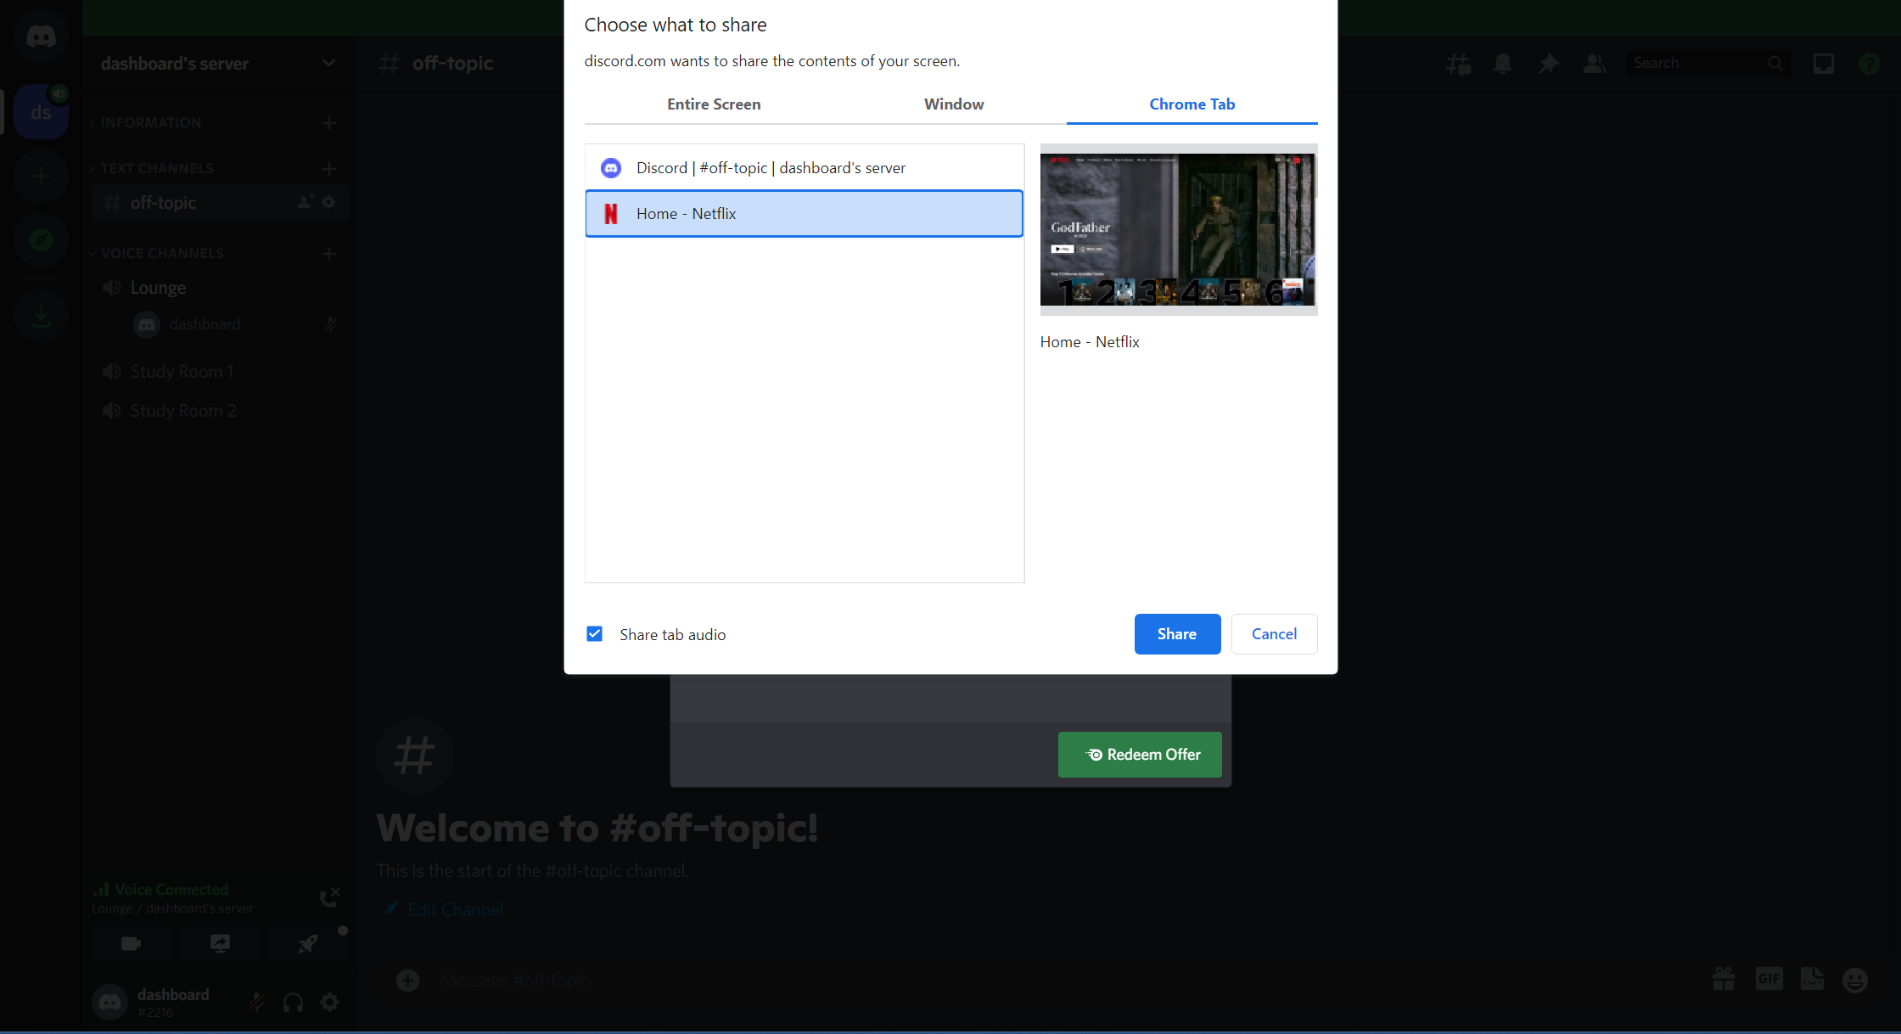Click the Discord icon in tab list

(x=611, y=166)
